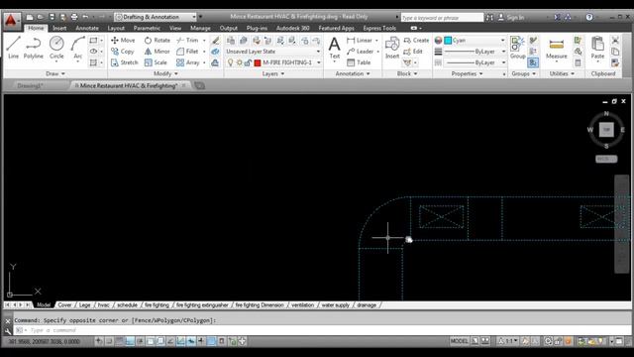Open the Help question mark icon
The height and width of the screenshot is (357, 634).
click(589, 17)
